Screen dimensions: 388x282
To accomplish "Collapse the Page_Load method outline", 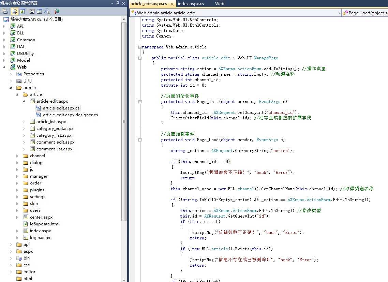I will (140, 140).
